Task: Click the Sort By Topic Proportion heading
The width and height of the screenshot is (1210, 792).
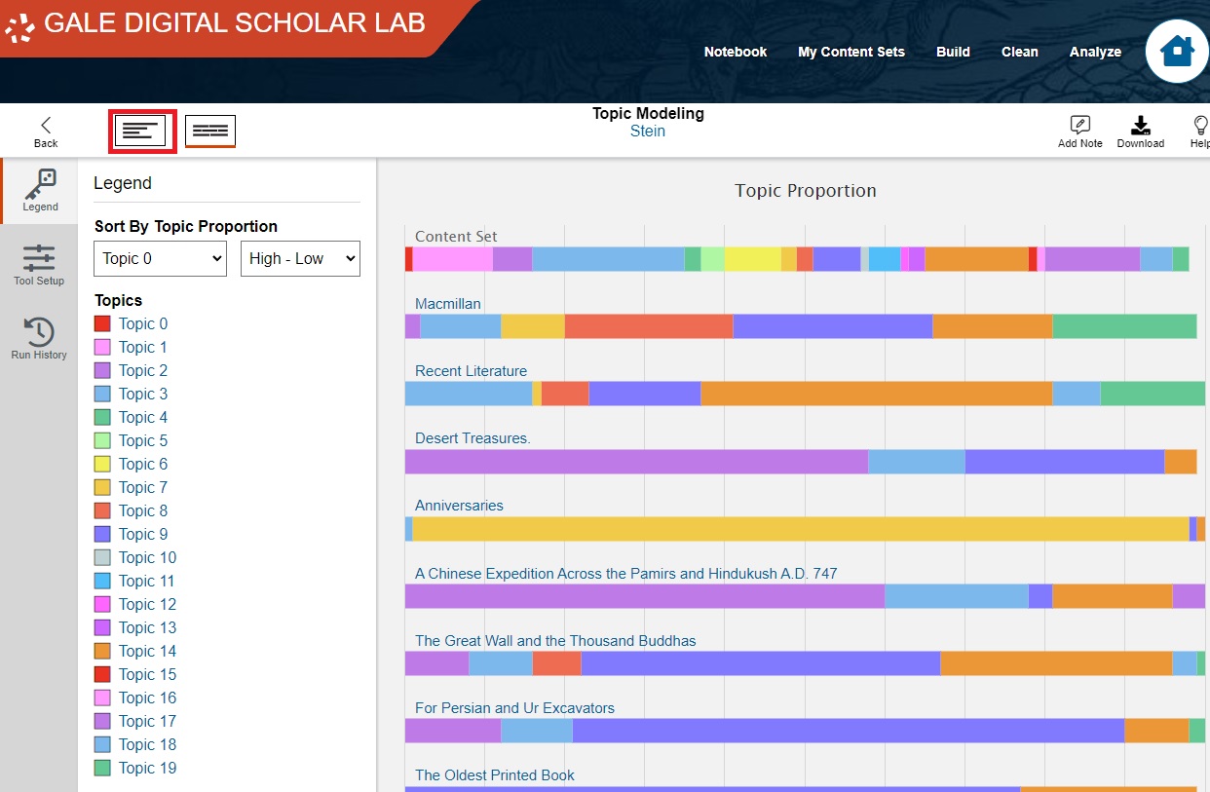Action: pyautogui.click(x=186, y=226)
